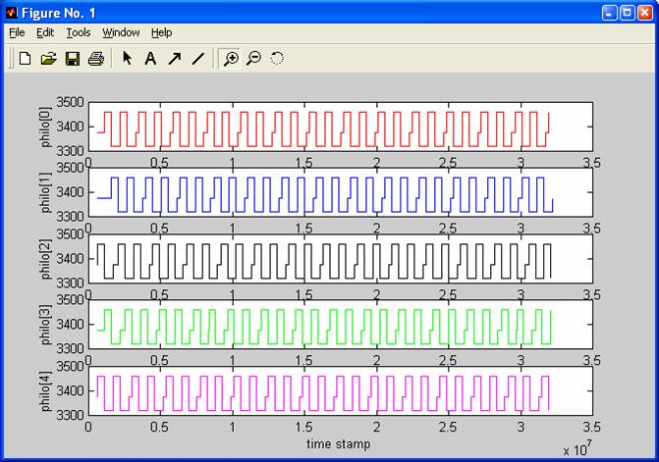The image size is (659, 462).
Task: Open the Edit menu
Action: (x=45, y=32)
